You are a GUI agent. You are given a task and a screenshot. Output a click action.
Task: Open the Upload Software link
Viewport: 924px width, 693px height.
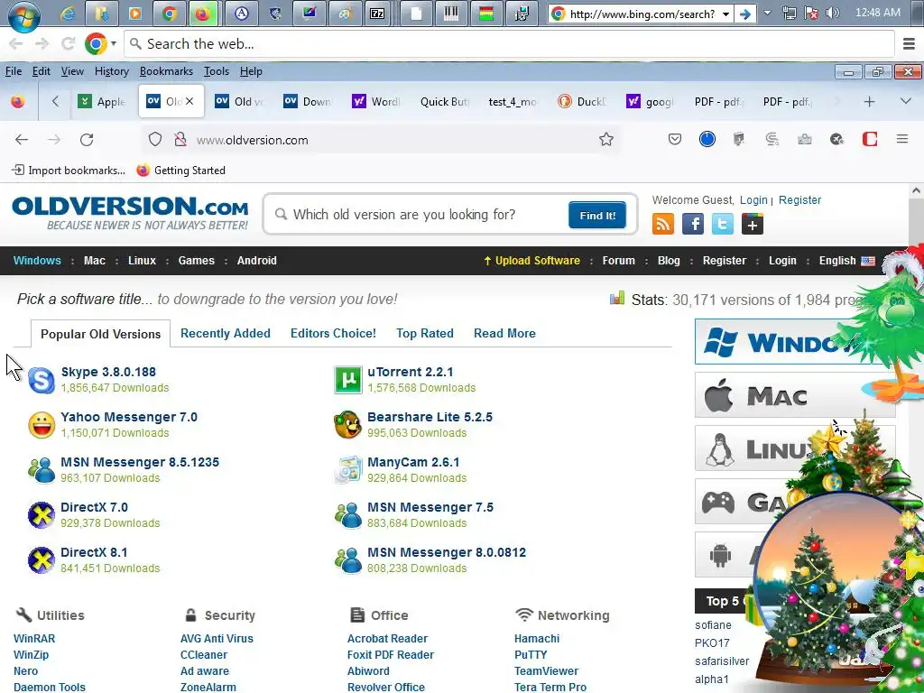[x=531, y=261]
